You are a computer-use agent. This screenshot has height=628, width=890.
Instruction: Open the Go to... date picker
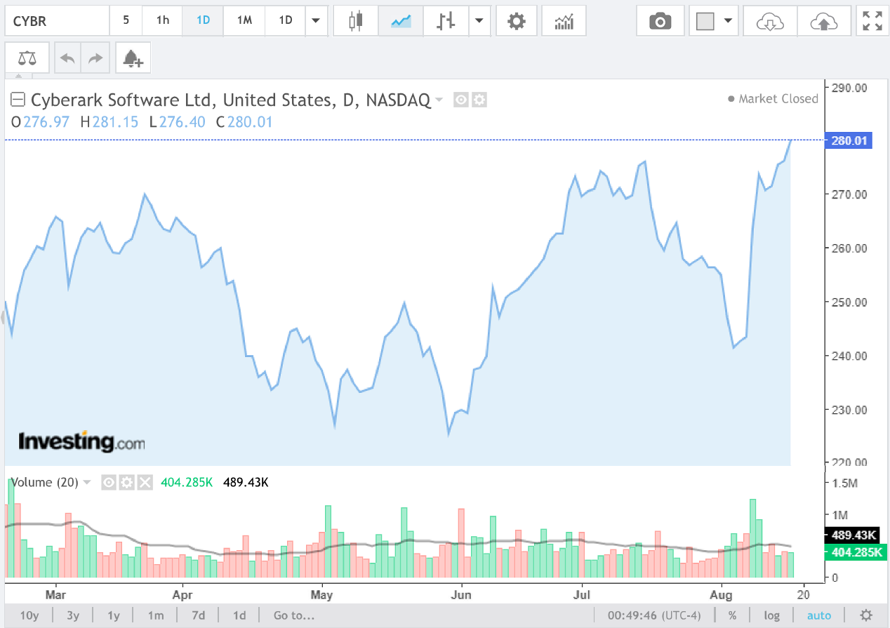pyautogui.click(x=294, y=615)
